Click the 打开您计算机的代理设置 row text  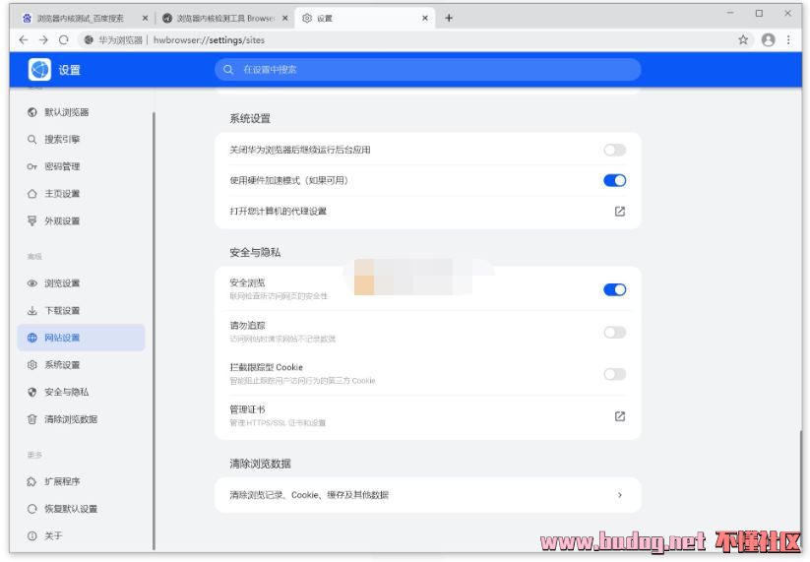(x=278, y=212)
